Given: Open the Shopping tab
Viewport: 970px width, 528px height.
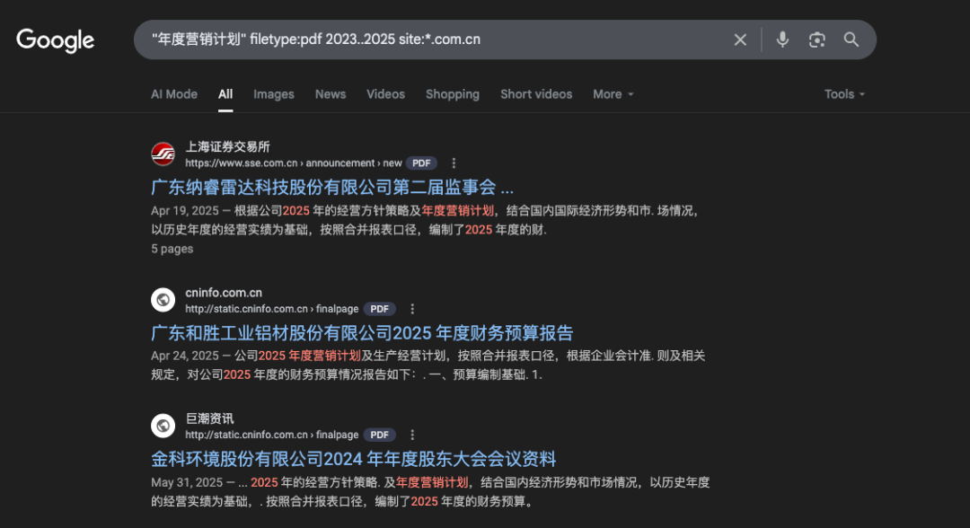Looking at the screenshot, I should (x=452, y=94).
